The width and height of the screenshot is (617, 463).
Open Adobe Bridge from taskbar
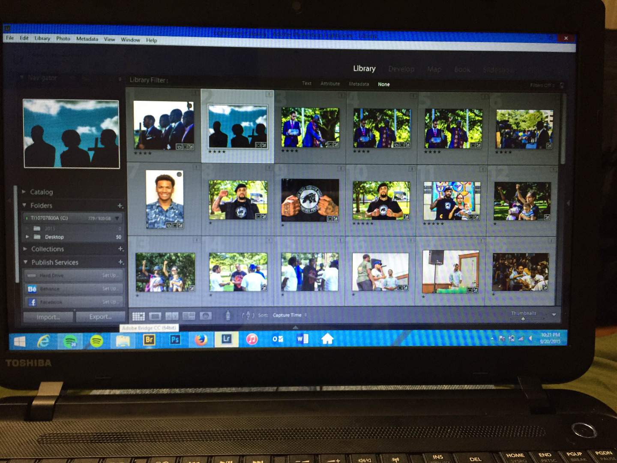[149, 340]
